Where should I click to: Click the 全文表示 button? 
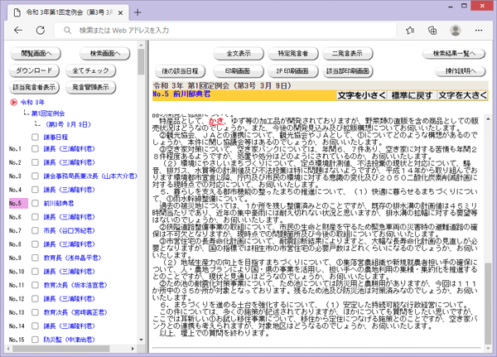(239, 54)
